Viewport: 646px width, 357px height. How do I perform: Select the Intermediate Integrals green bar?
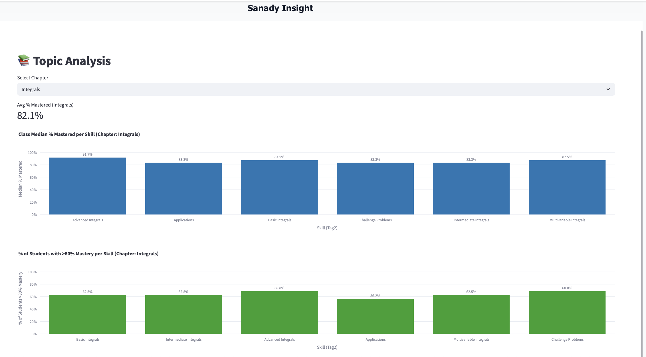[183, 314]
